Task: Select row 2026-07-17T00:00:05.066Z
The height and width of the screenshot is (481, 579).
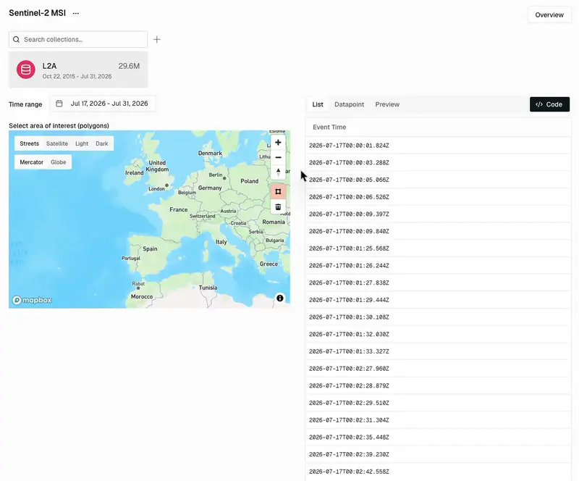Action: click(x=438, y=180)
